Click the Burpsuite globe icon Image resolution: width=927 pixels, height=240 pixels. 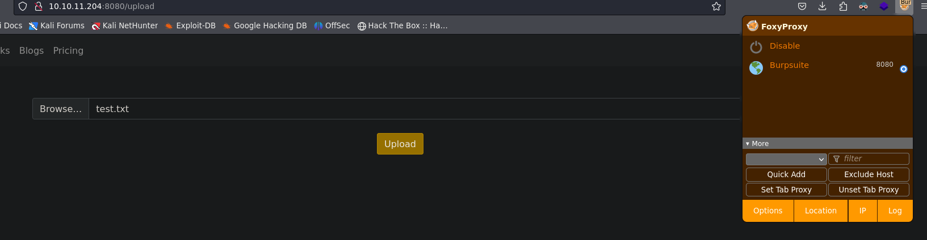click(756, 68)
